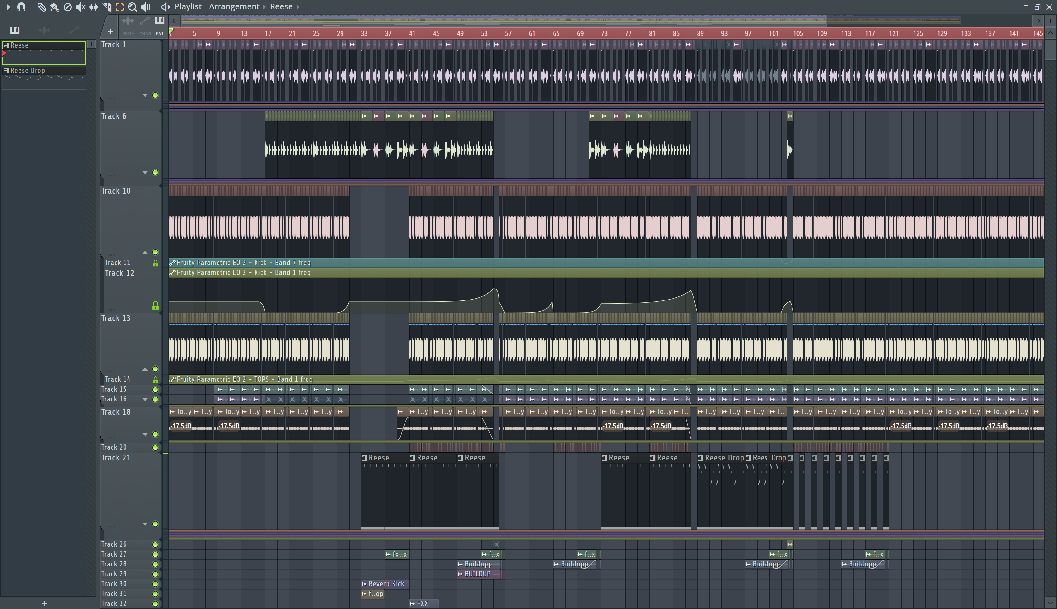Mute Track 1 via its green LED
1057x609 pixels.
(155, 95)
